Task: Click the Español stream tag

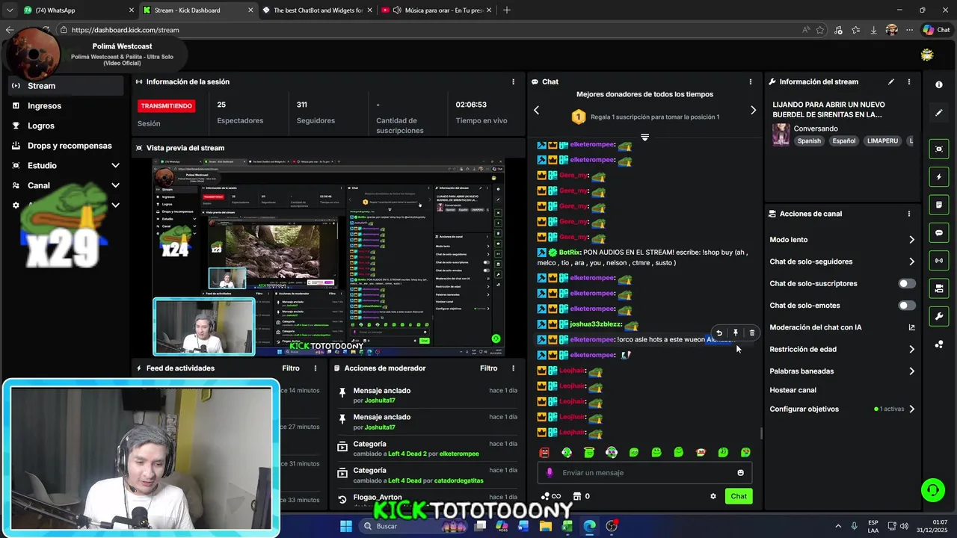Action: (x=843, y=140)
